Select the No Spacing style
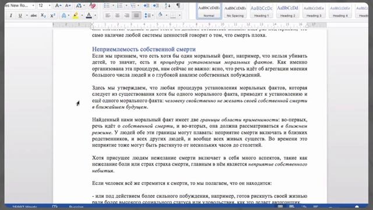The height and width of the screenshot is (210, 373). point(235,10)
